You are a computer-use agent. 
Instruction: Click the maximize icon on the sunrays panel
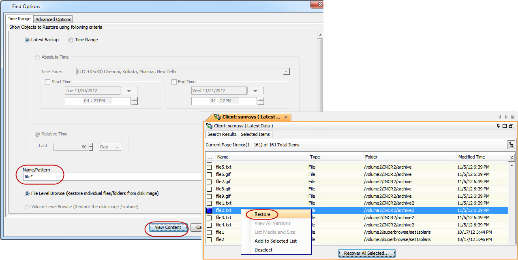[504, 126]
